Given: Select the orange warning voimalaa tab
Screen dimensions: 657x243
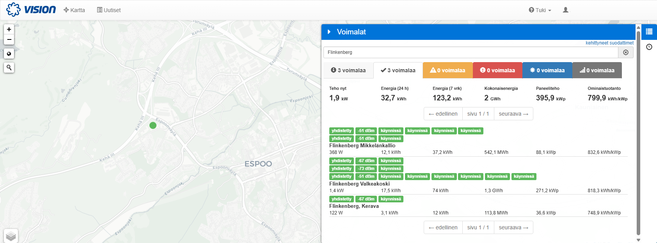Looking at the screenshot, I should click(447, 70).
